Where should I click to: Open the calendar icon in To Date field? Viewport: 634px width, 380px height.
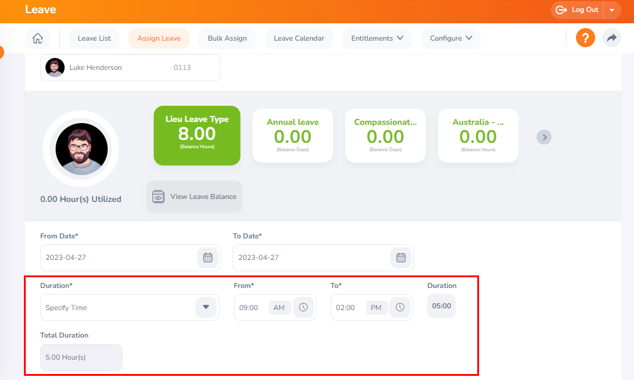[x=401, y=258]
